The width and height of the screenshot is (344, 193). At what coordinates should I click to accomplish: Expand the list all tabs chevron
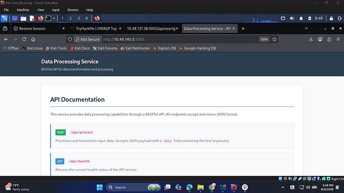[x=306, y=28]
